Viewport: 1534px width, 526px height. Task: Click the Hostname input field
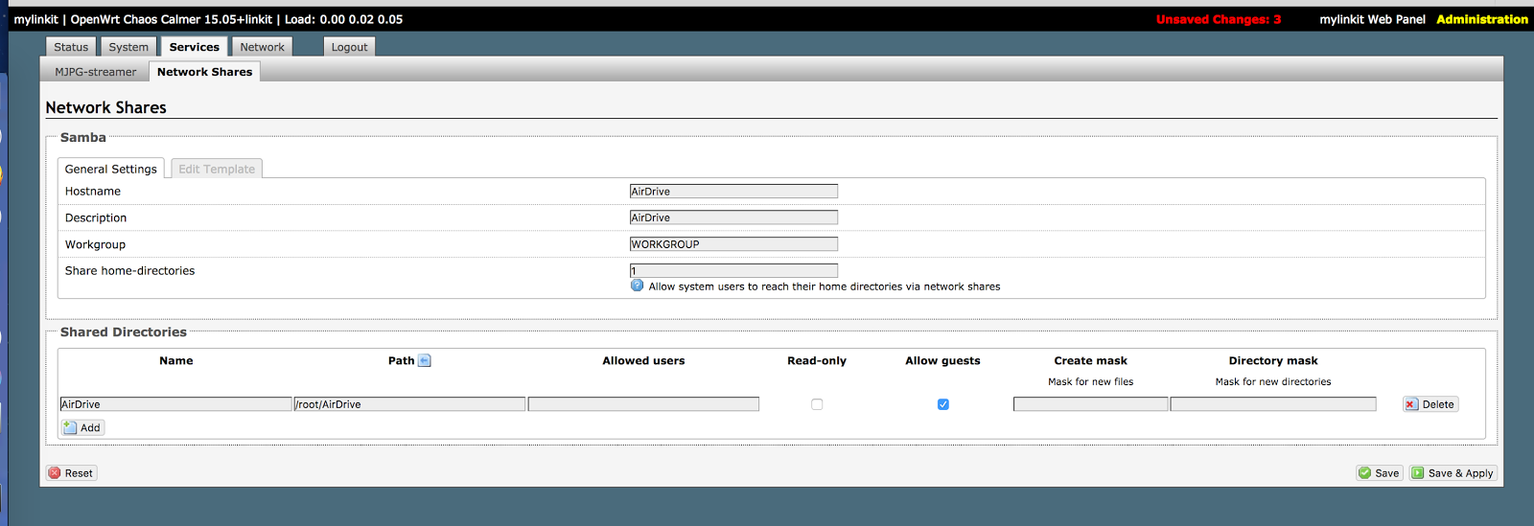coord(733,192)
